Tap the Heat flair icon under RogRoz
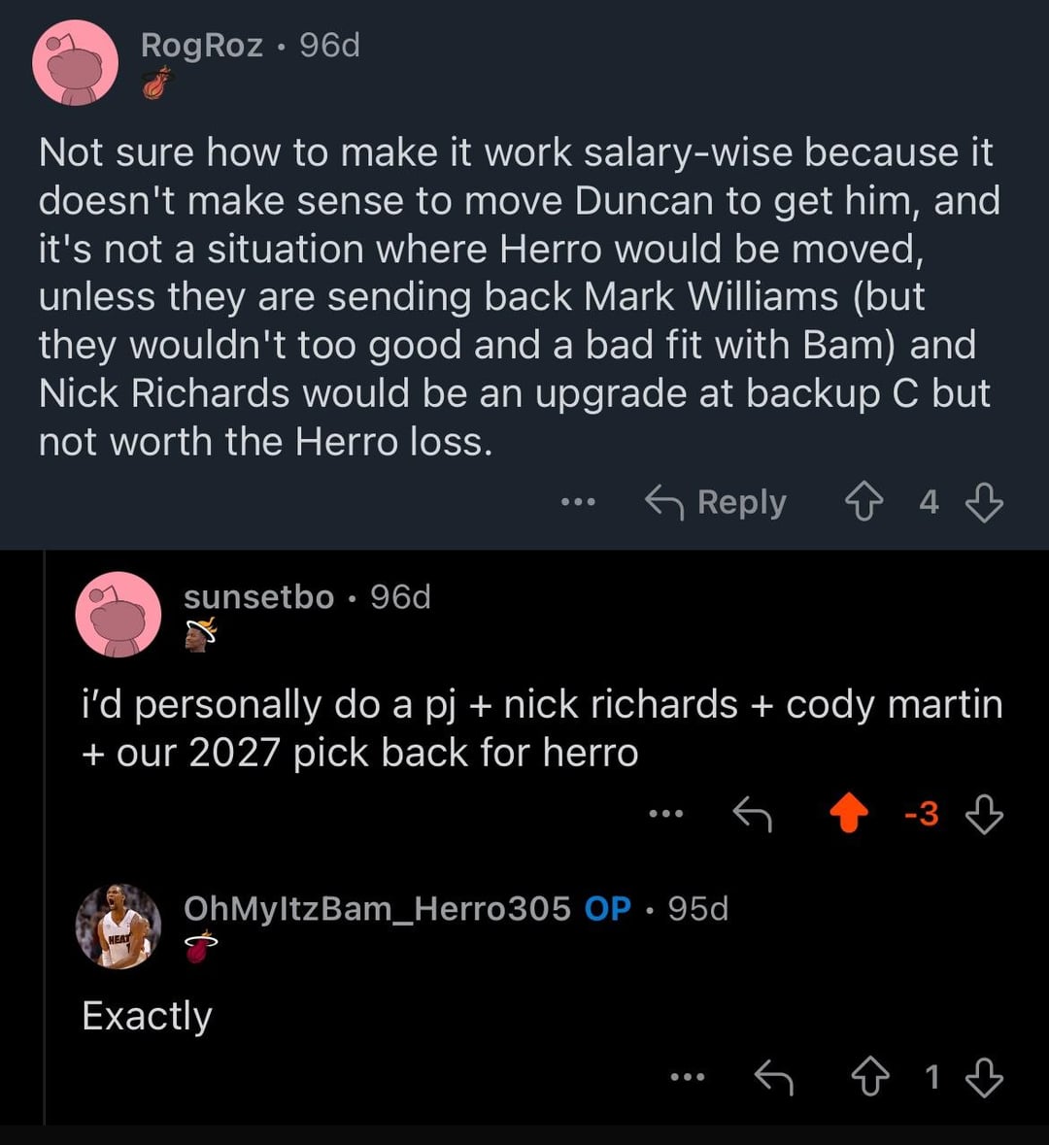Screen dimensions: 1049x1145 [x=157, y=84]
